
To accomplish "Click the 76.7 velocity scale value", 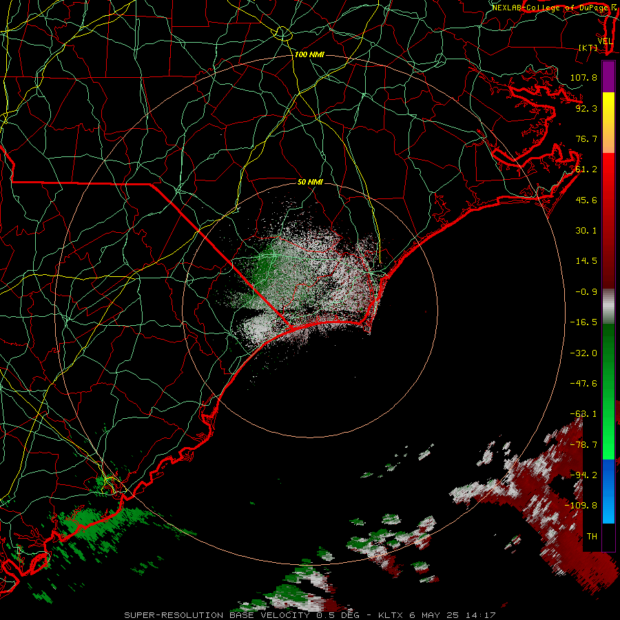I will (x=586, y=138).
